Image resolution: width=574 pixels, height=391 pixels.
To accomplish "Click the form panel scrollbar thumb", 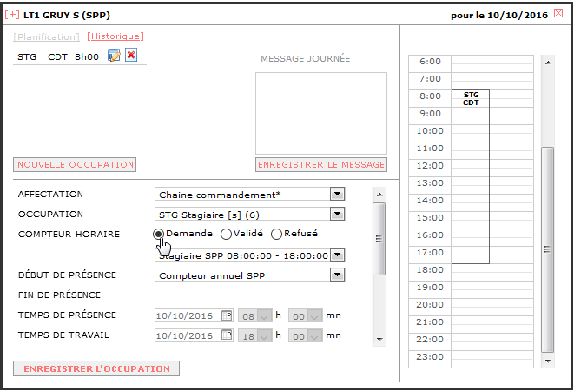I will coord(379,239).
